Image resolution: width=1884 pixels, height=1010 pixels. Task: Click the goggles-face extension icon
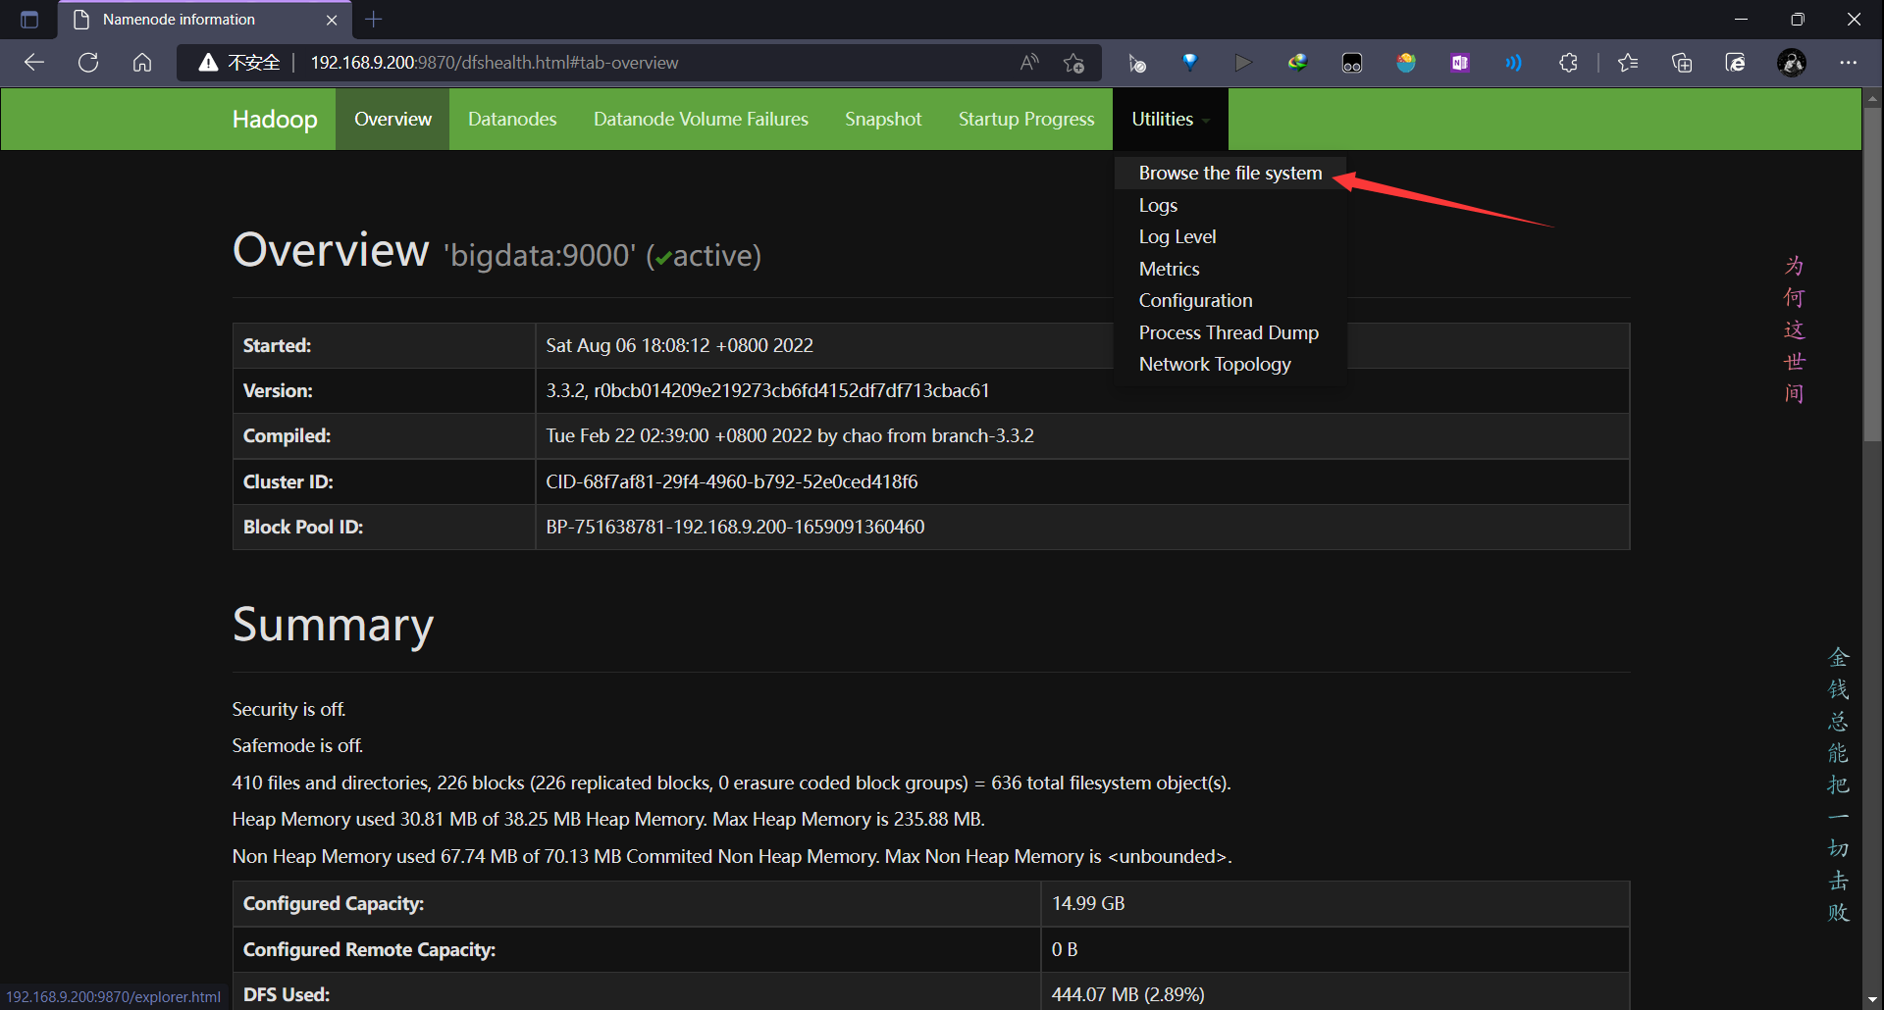(x=1352, y=63)
